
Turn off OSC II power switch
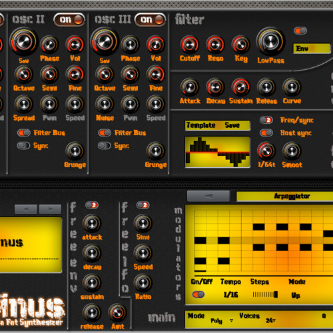coord(69,20)
